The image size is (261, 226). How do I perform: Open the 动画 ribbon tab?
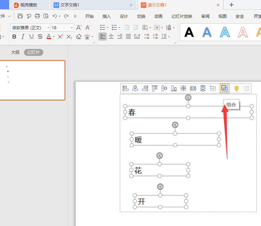pos(158,16)
